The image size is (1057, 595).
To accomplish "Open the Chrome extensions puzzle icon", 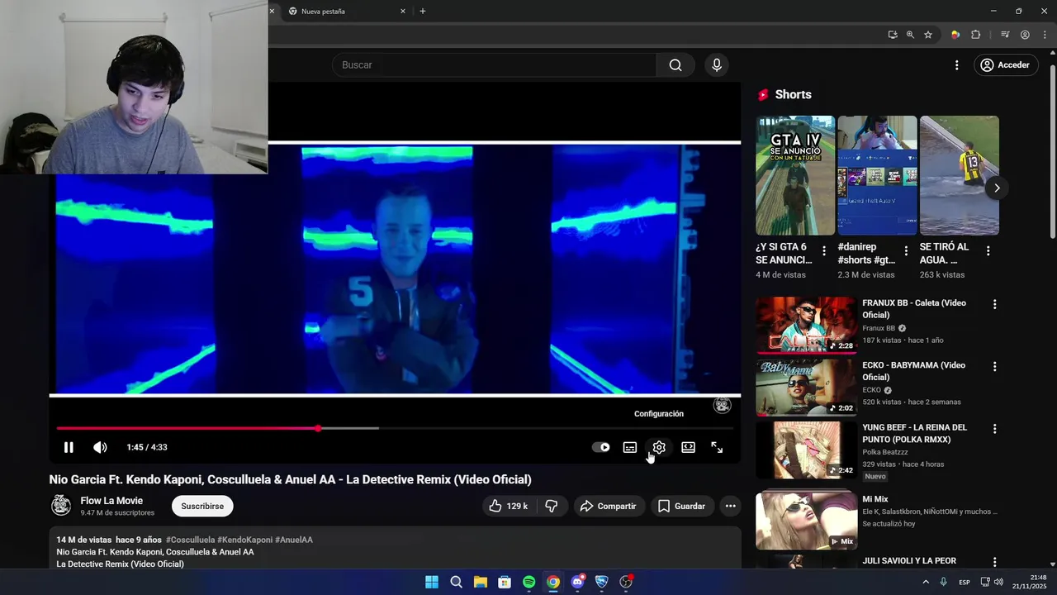I will (x=976, y=35).
